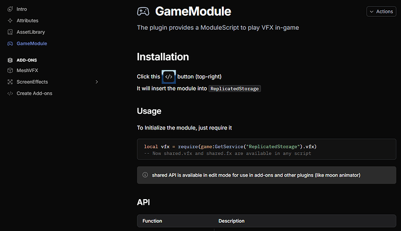This screenshot has width=401, height=231.
Task: Click the Attributes sparkle icon
Action: (10, 21)
